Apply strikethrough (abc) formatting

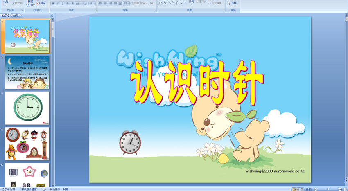click(68, 4)
